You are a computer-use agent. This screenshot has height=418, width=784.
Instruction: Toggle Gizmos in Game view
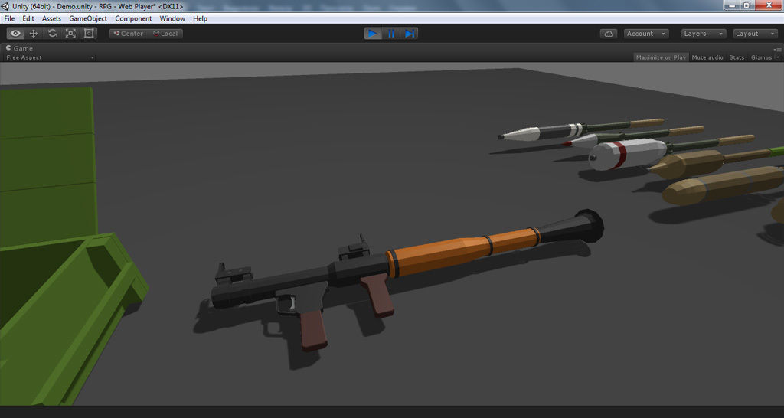point(761,57)
